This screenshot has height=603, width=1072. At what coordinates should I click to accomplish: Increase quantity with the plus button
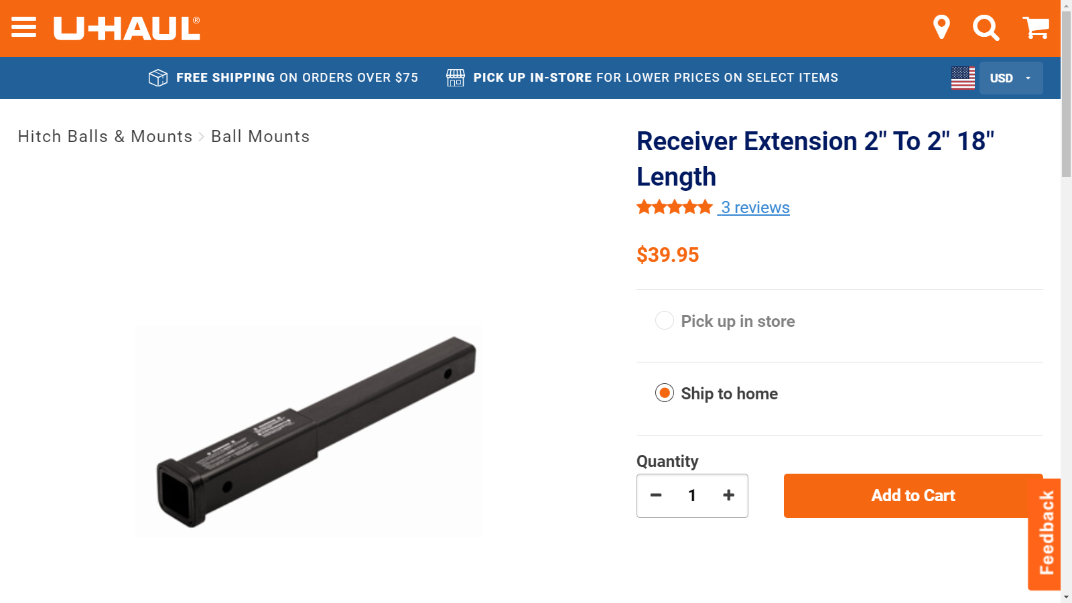(729, 495)
